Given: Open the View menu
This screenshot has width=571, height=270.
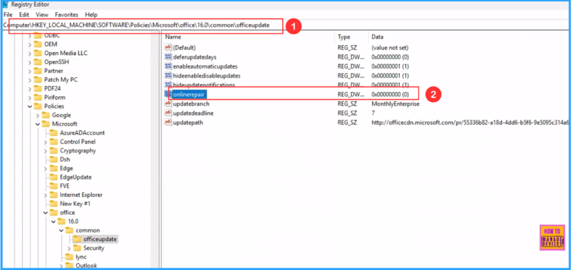Looking at the screenshot, I should pos(42,15).
